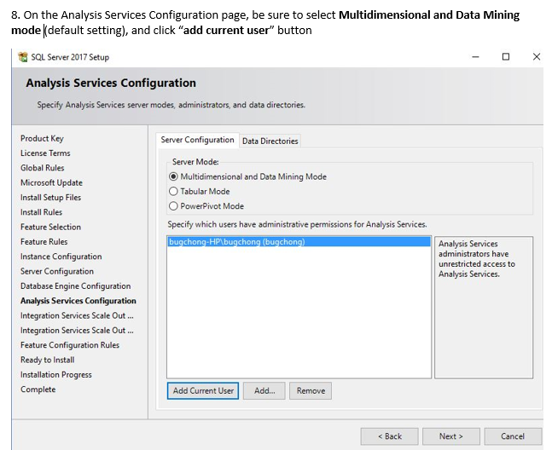This screenshot has width=552, height=450.
Task: Click Database Engine Configuration step
Action: 75,286
